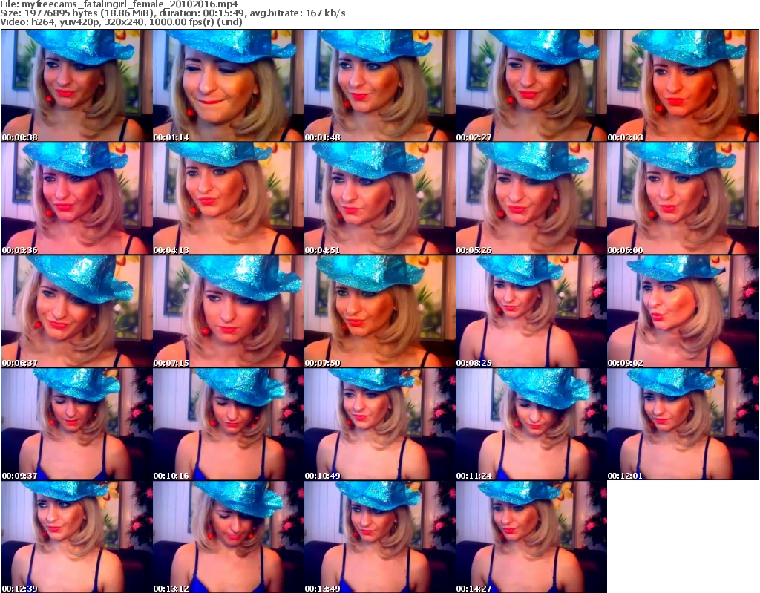Pick the frame with timestamp 00:12:01
The image size is (760, 593).
[x=683, y=425]
